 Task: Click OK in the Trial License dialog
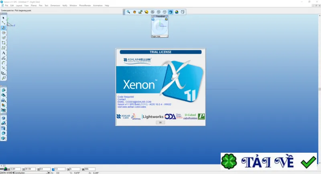(160, 123)
